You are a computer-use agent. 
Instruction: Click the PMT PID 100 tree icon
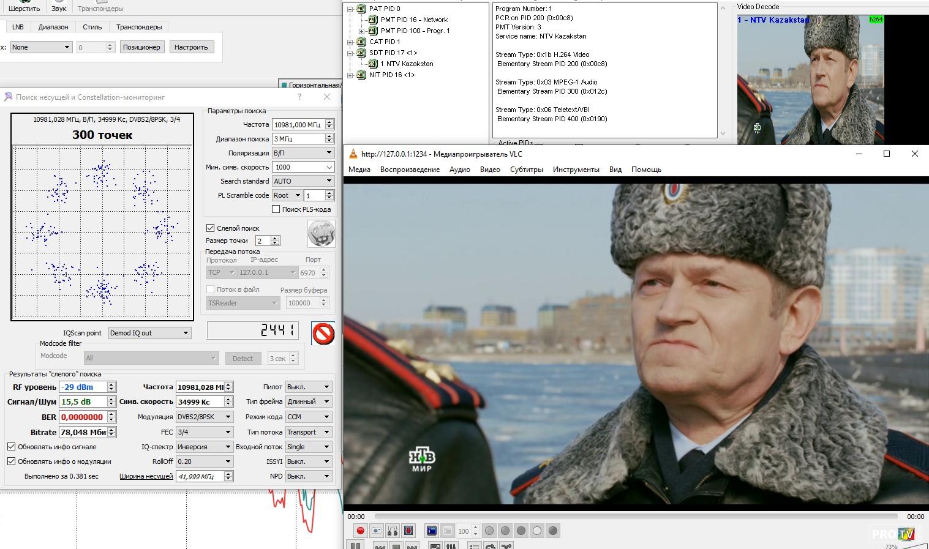pyautogui.click(x=373, y=31)
